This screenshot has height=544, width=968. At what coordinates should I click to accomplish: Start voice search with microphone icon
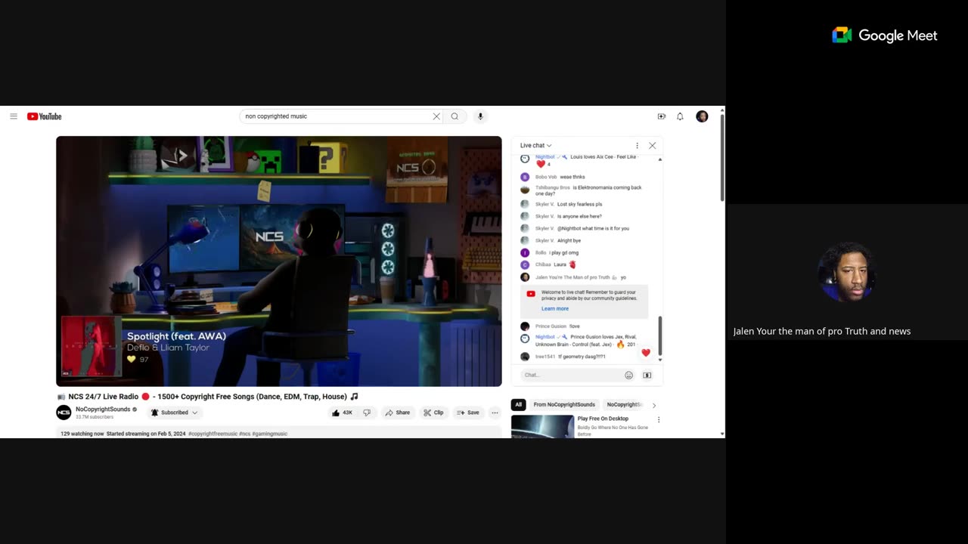(480, 116)
